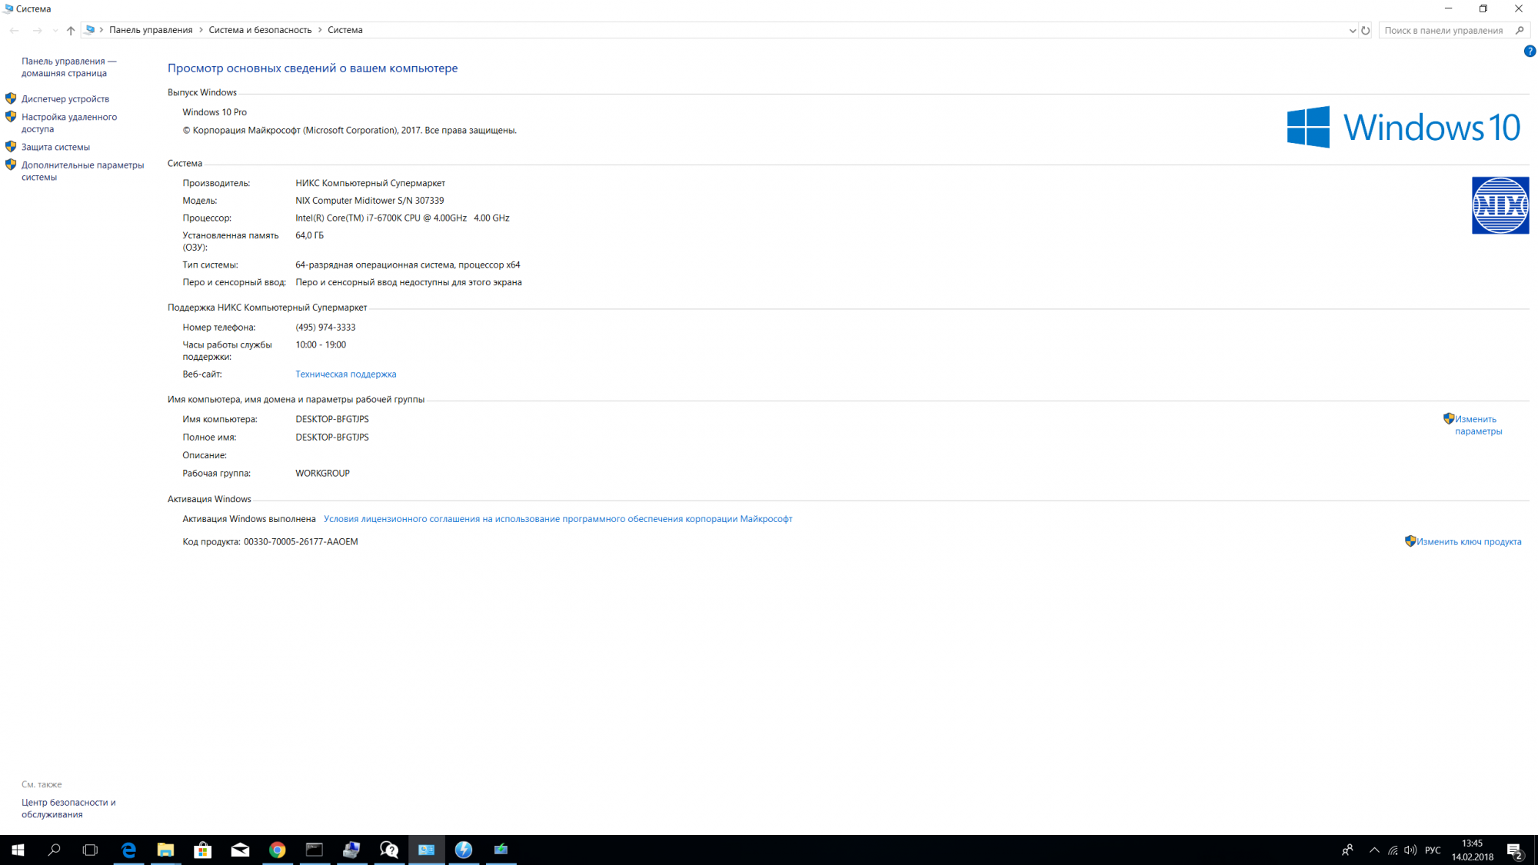Open 'Дополнительные параметры системы'
Screen dimensions: 1538x865
point(82,171)
